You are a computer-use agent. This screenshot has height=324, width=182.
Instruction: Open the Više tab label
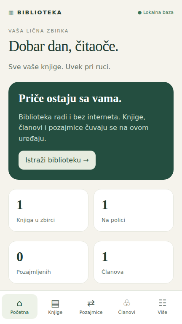coord(162,312)
